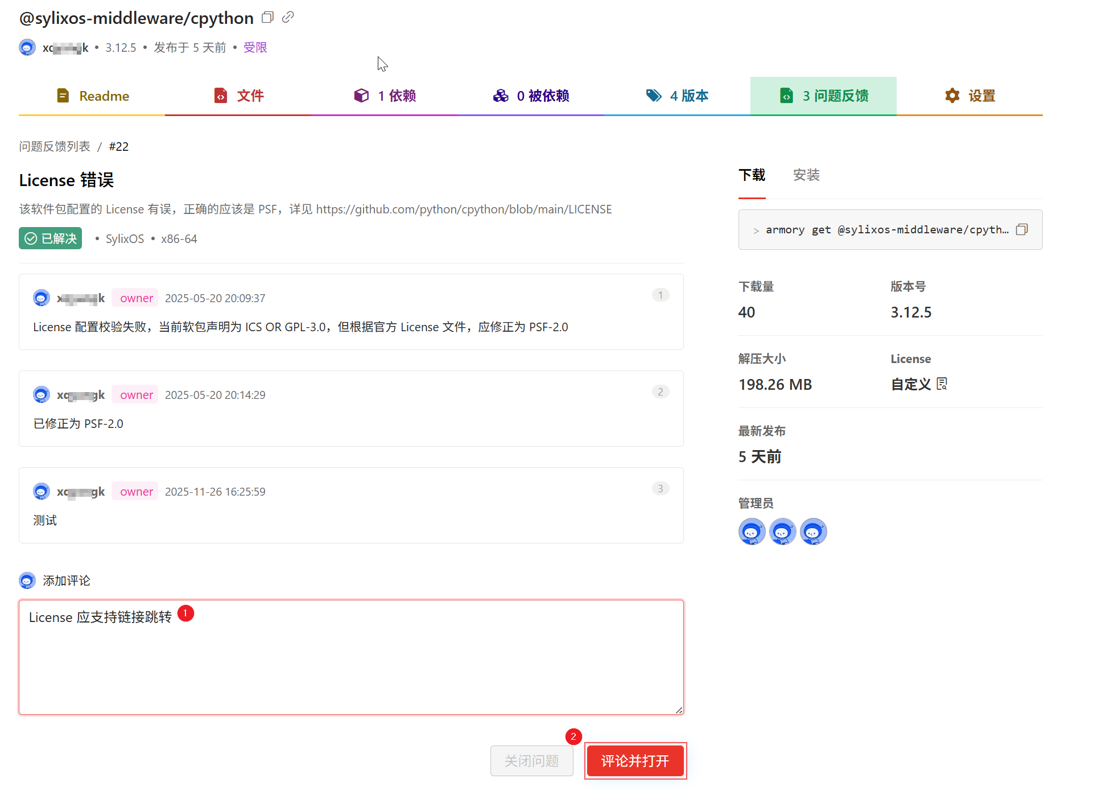Image resolution: width=1106 pixels, height=791 pixels.
Task: Copy package name icon beside cpython title
Action: (x=267, y=18)
